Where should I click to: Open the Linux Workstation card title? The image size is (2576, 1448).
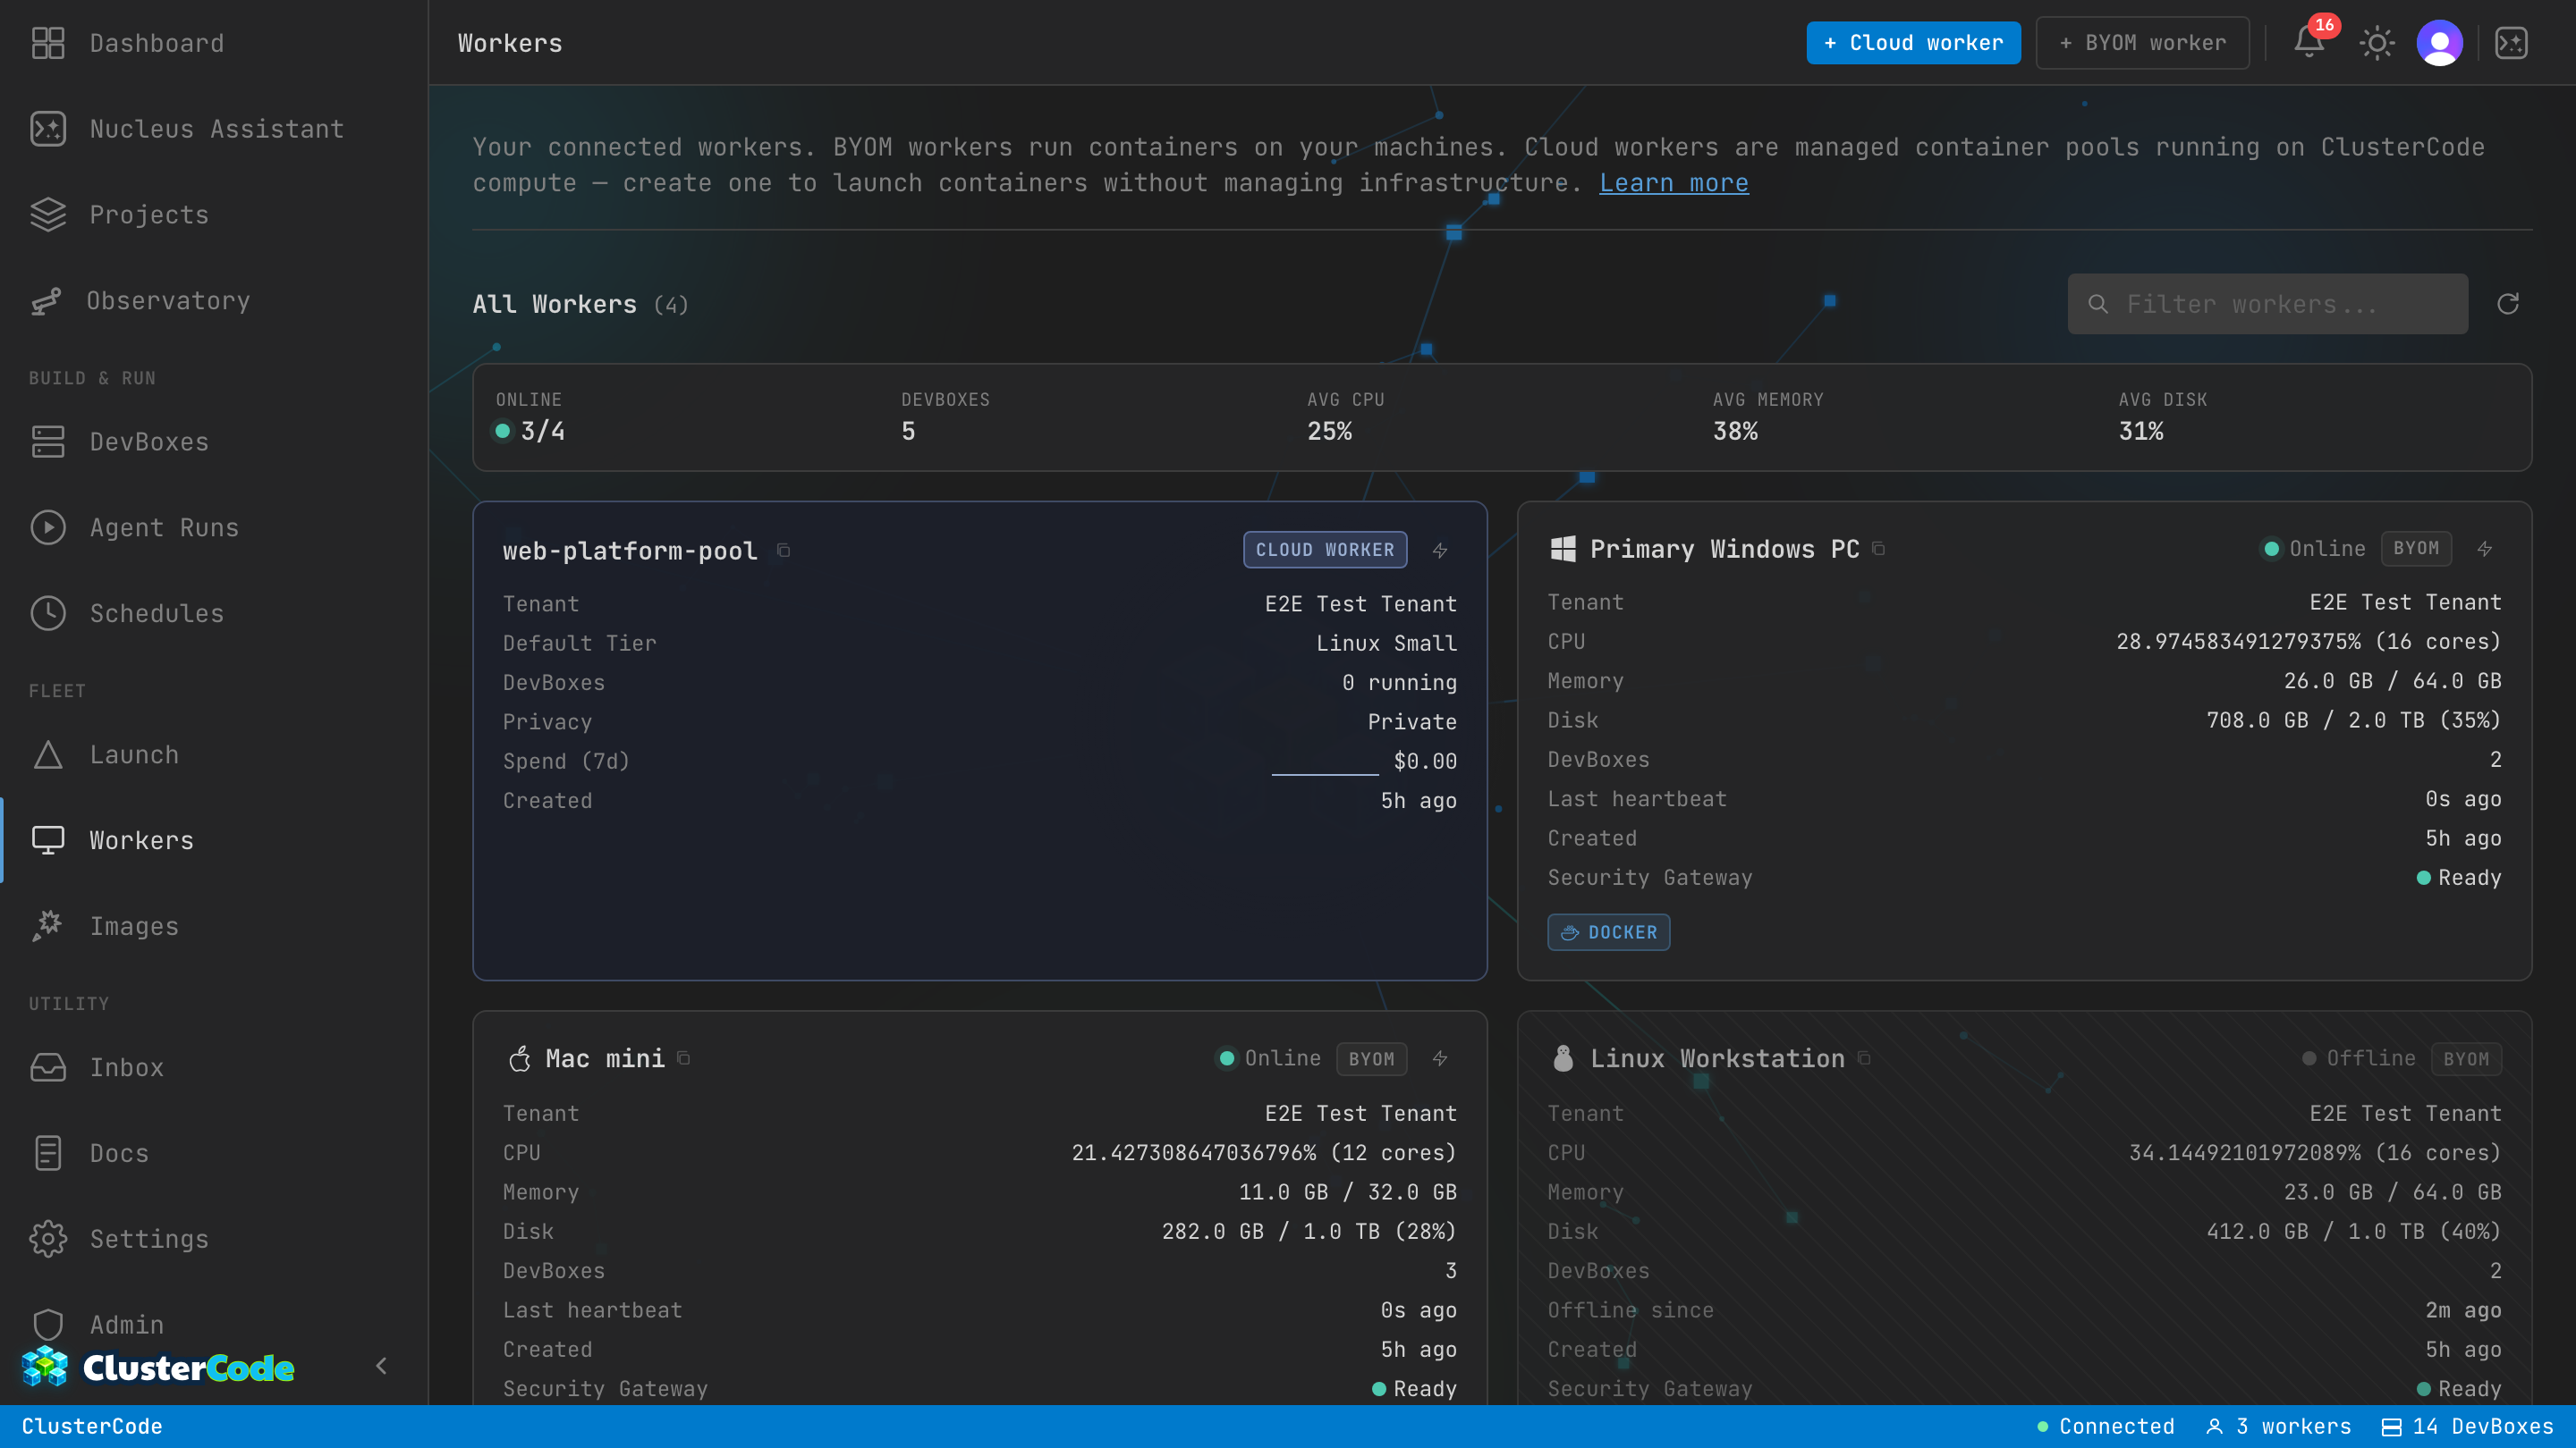point(1718,1058)
